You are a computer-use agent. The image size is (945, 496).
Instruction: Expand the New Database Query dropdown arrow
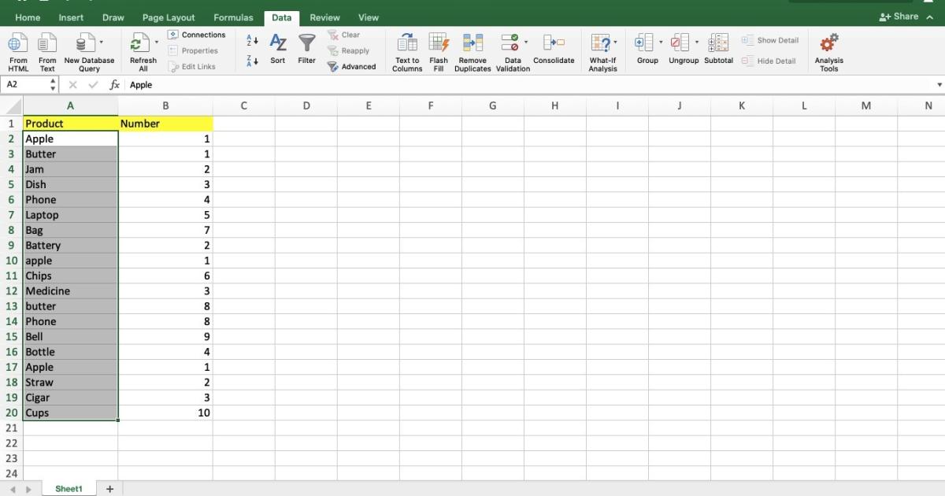tap(101, 42)
